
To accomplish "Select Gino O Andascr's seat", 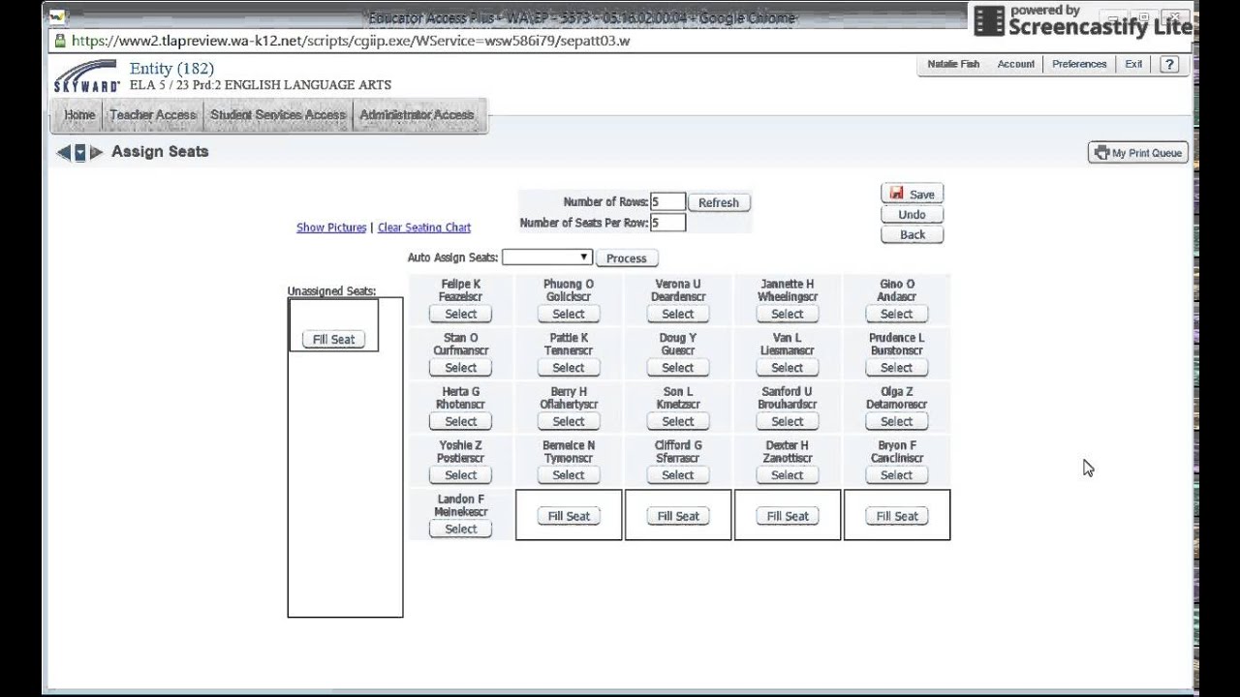I will [x=897, y=315].
